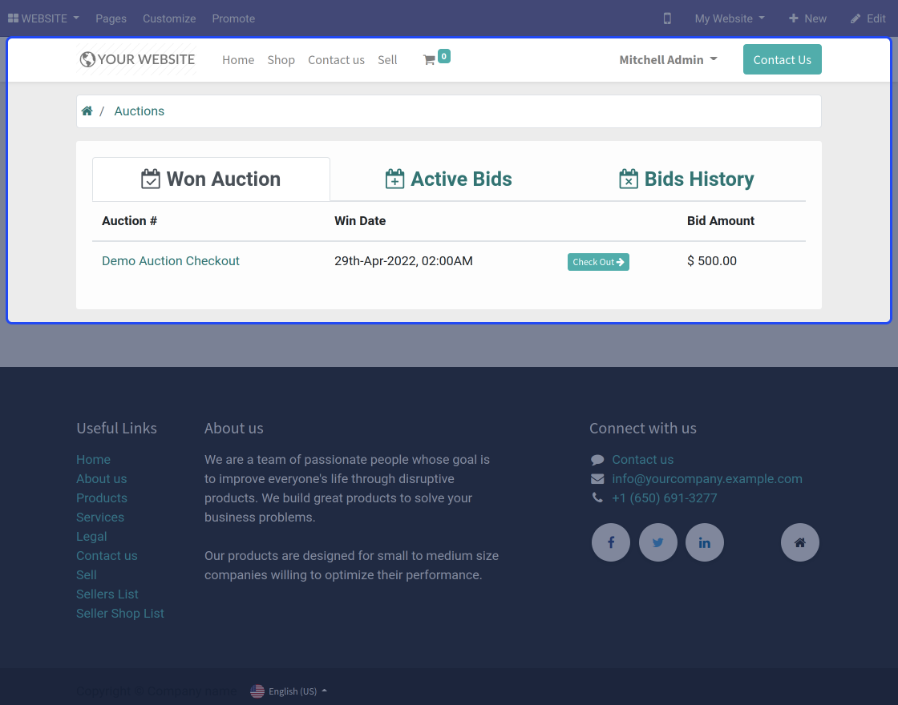The height and width of the screenshot is (705, 898).
Task: Click the footer Legal link
Action: coord(91,536)
